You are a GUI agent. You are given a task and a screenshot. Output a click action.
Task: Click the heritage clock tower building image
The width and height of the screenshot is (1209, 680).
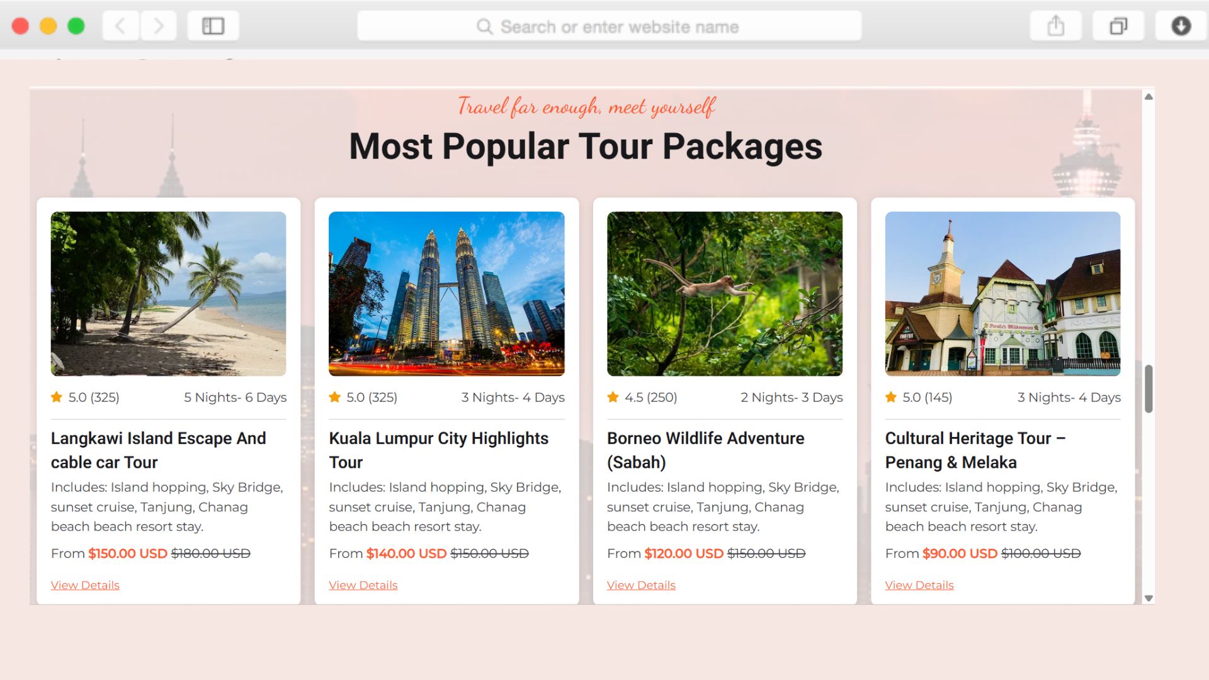tap(1002, 293)
